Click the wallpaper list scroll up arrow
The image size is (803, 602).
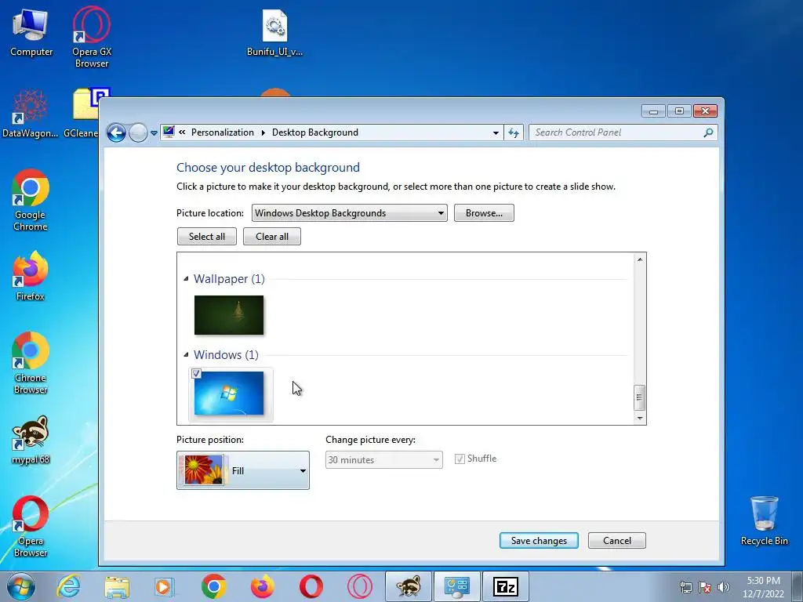tap(640, 259)
